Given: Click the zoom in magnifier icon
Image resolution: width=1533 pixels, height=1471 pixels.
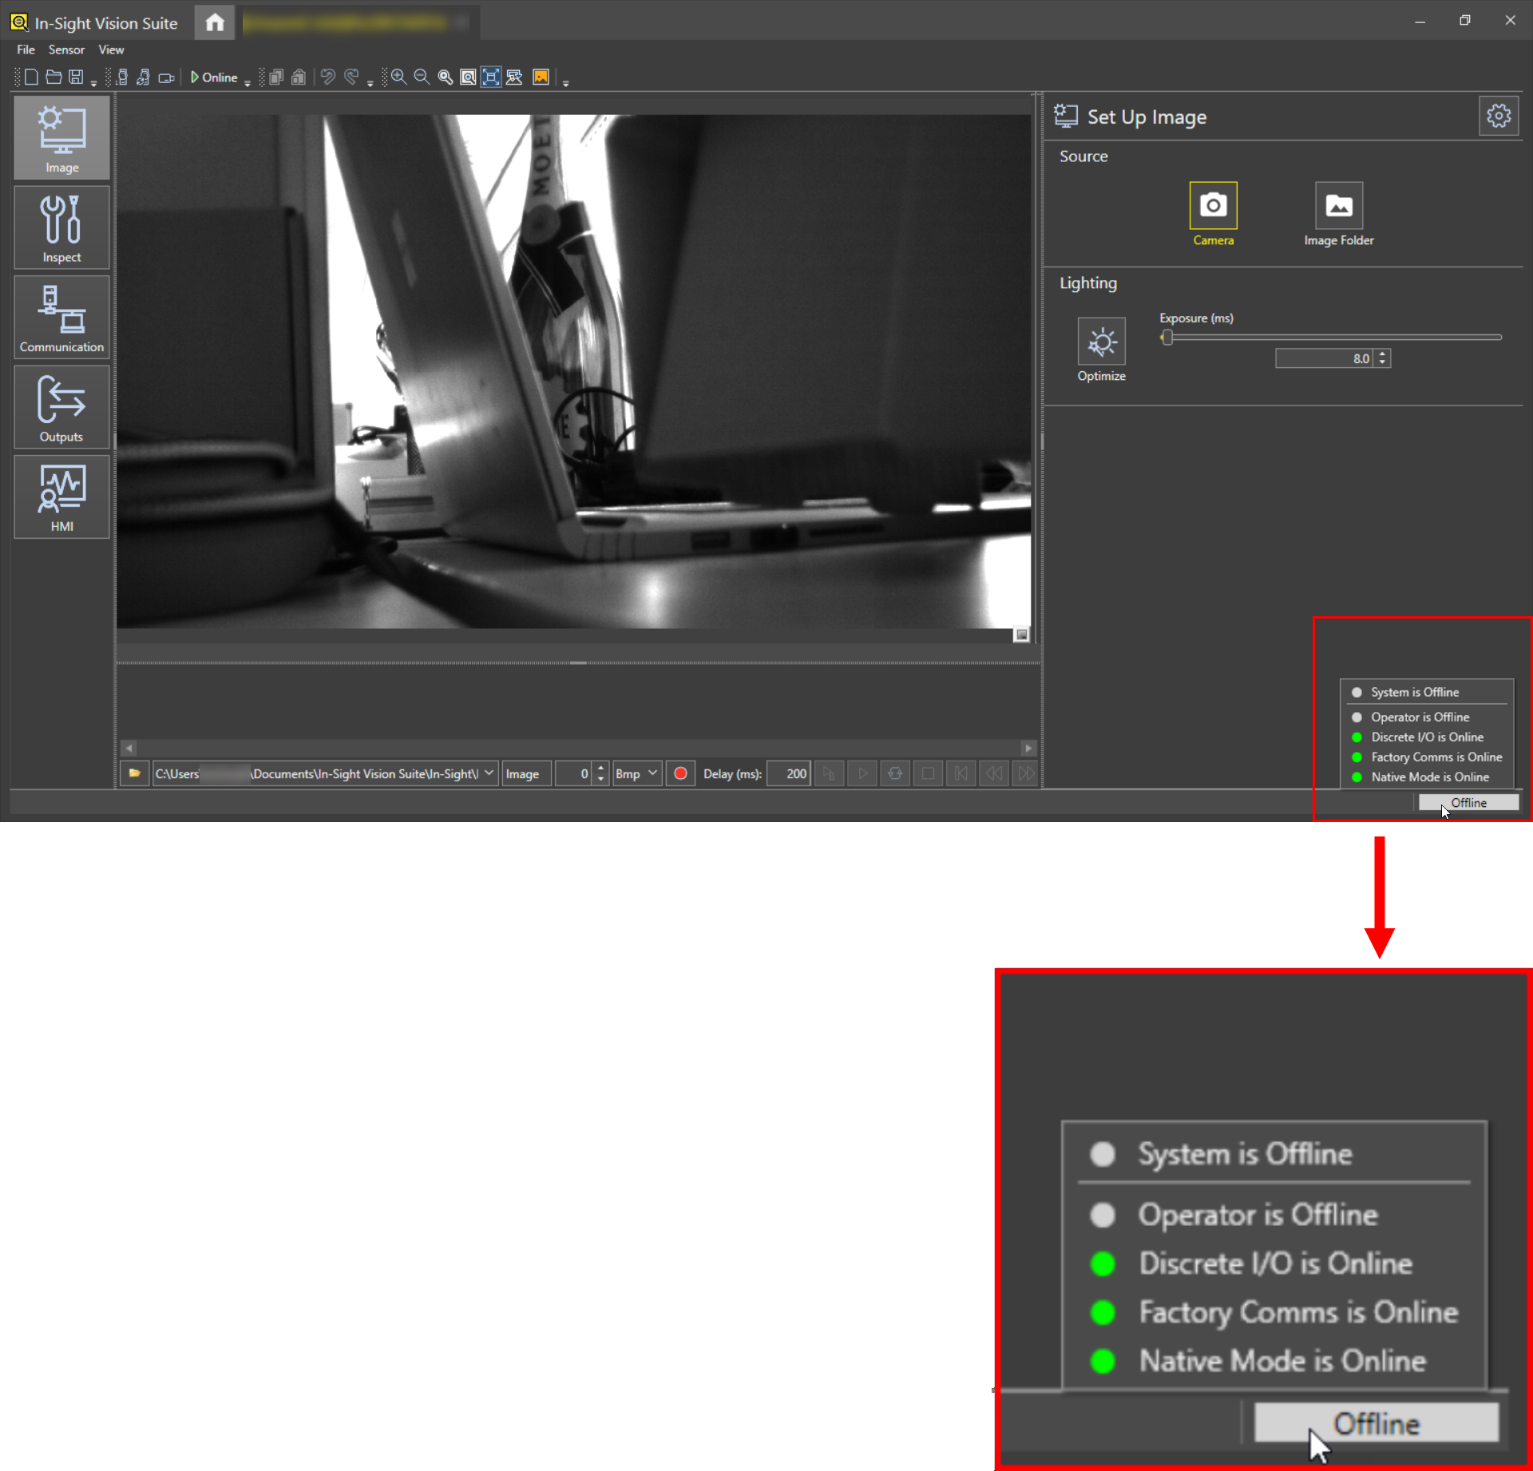Looking at the screenshot, I should point(398,77).
